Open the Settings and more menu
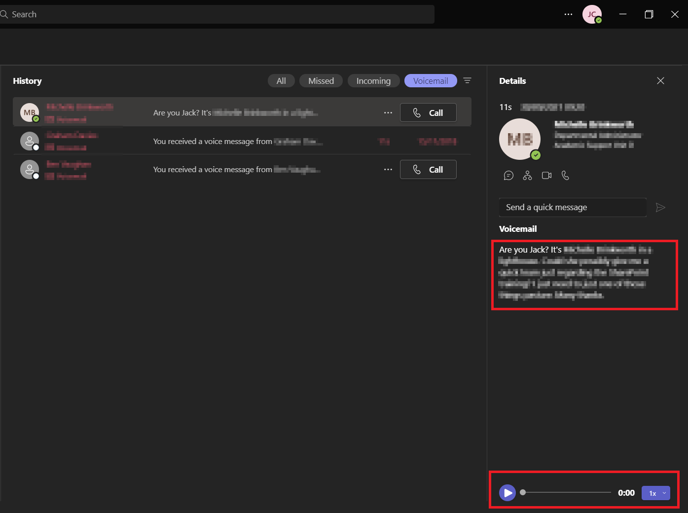 tap(568, 14)
